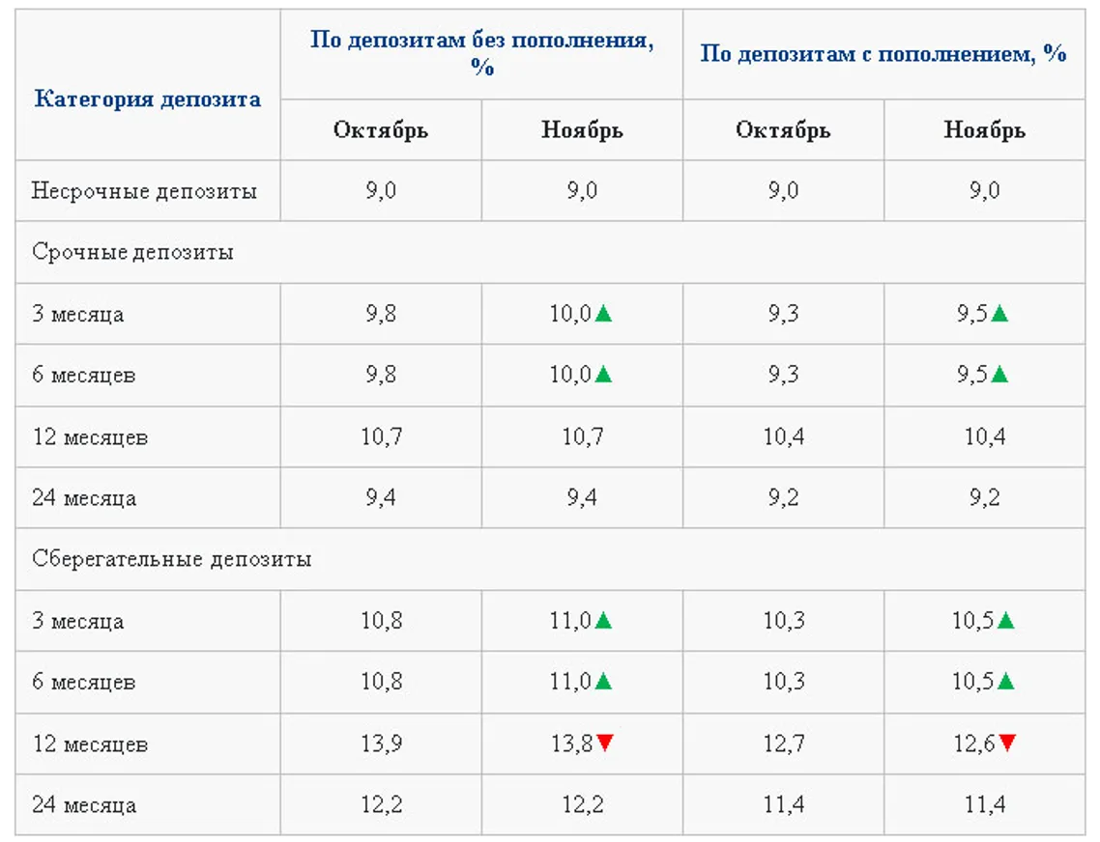
Task: Click the red down arrow beside 13,8
Action: (605, 743)
